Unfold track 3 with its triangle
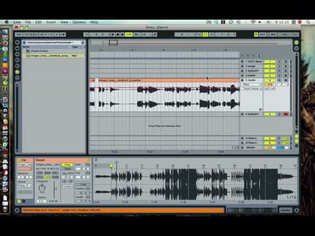This screenshot has height=236, width=315. tap(242, 71)
